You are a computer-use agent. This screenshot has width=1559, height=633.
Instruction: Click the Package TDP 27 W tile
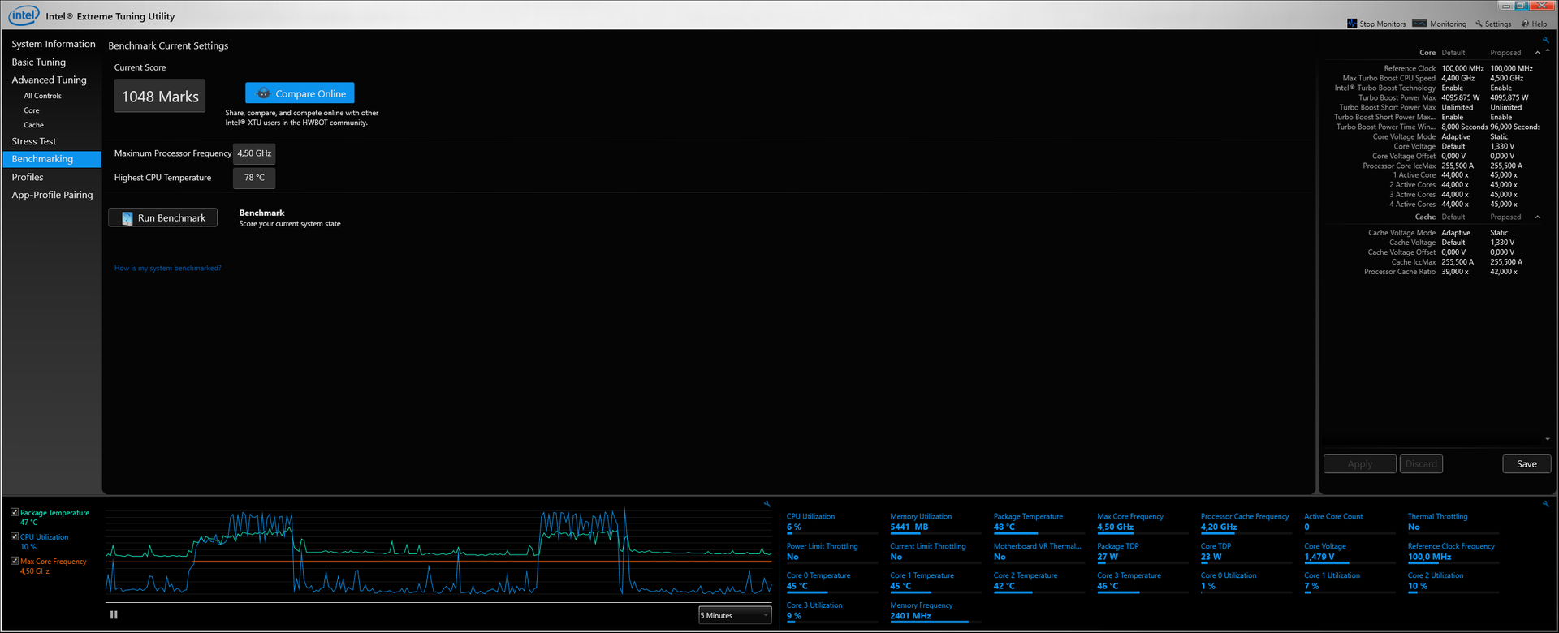point(1142,552)
